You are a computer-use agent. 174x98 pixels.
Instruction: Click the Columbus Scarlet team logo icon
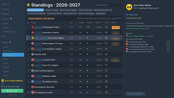tap(33, 32)
